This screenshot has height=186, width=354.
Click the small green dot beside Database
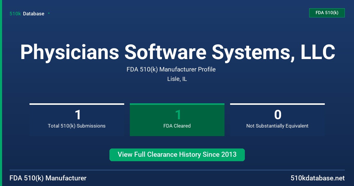[49, 13]
